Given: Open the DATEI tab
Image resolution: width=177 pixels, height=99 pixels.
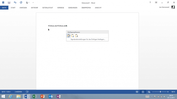Looking at the screenshot, I should pos(4,8).
